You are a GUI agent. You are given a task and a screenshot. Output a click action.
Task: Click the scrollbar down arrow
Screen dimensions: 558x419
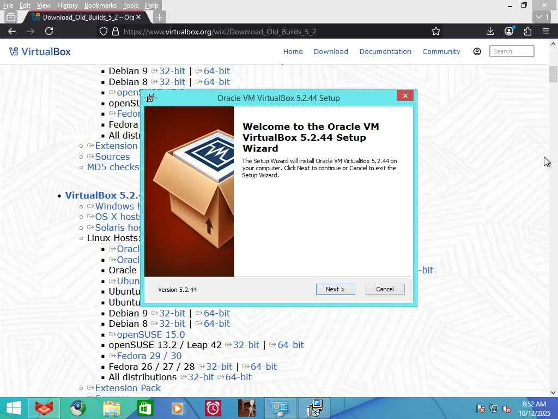coord(553,392)
